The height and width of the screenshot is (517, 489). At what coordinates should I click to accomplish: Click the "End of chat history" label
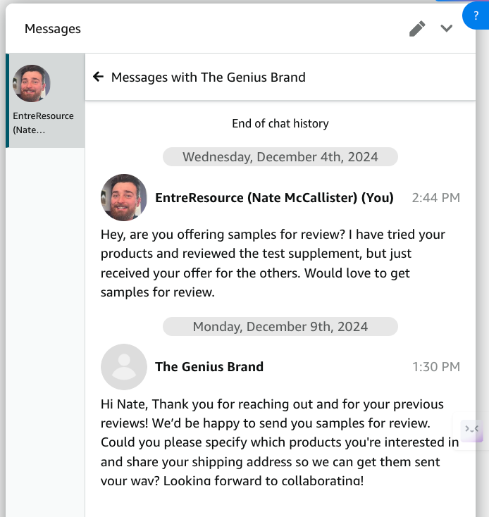280,123
